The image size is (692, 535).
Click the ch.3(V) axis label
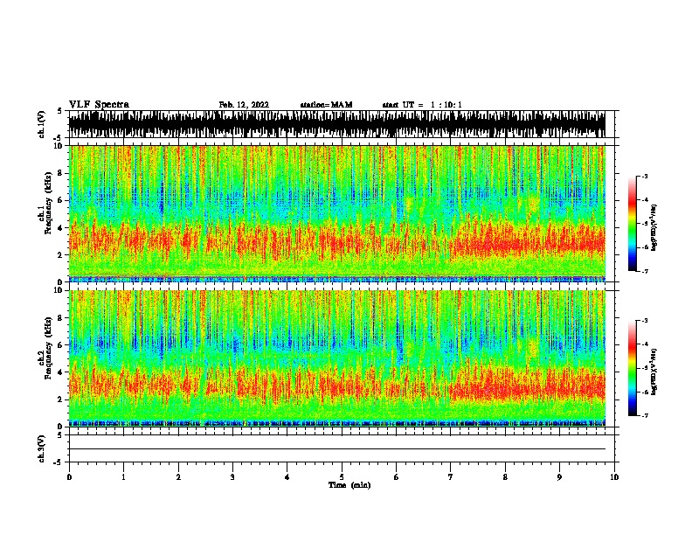42,448
